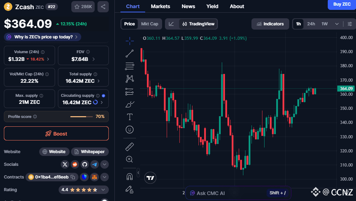The image size is (356, 201).
Task: Open the Indicators menu
Action: (270, 24)
